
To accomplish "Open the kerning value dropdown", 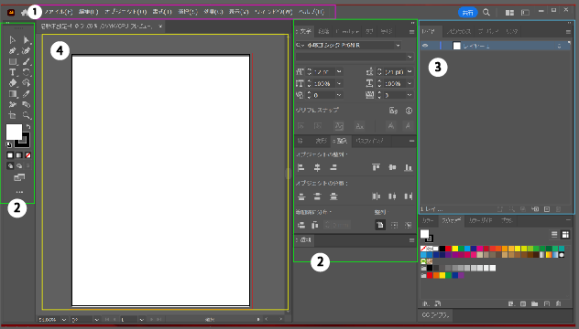I will tap(339, 95).
